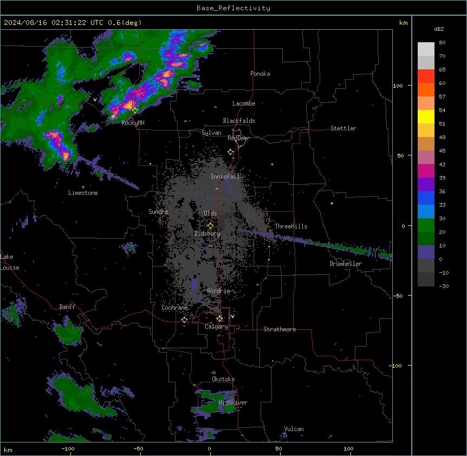
Task: Pick the bright green swatch in dBZ legend
Action: click(426, 225)
